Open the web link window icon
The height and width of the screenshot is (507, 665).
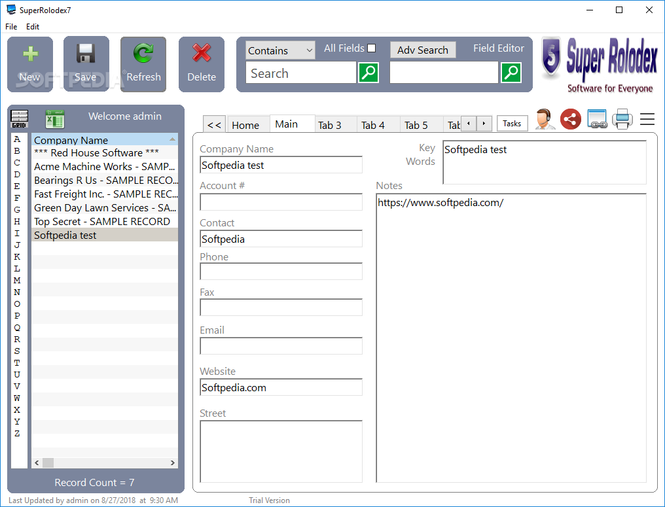pos(597,119)
